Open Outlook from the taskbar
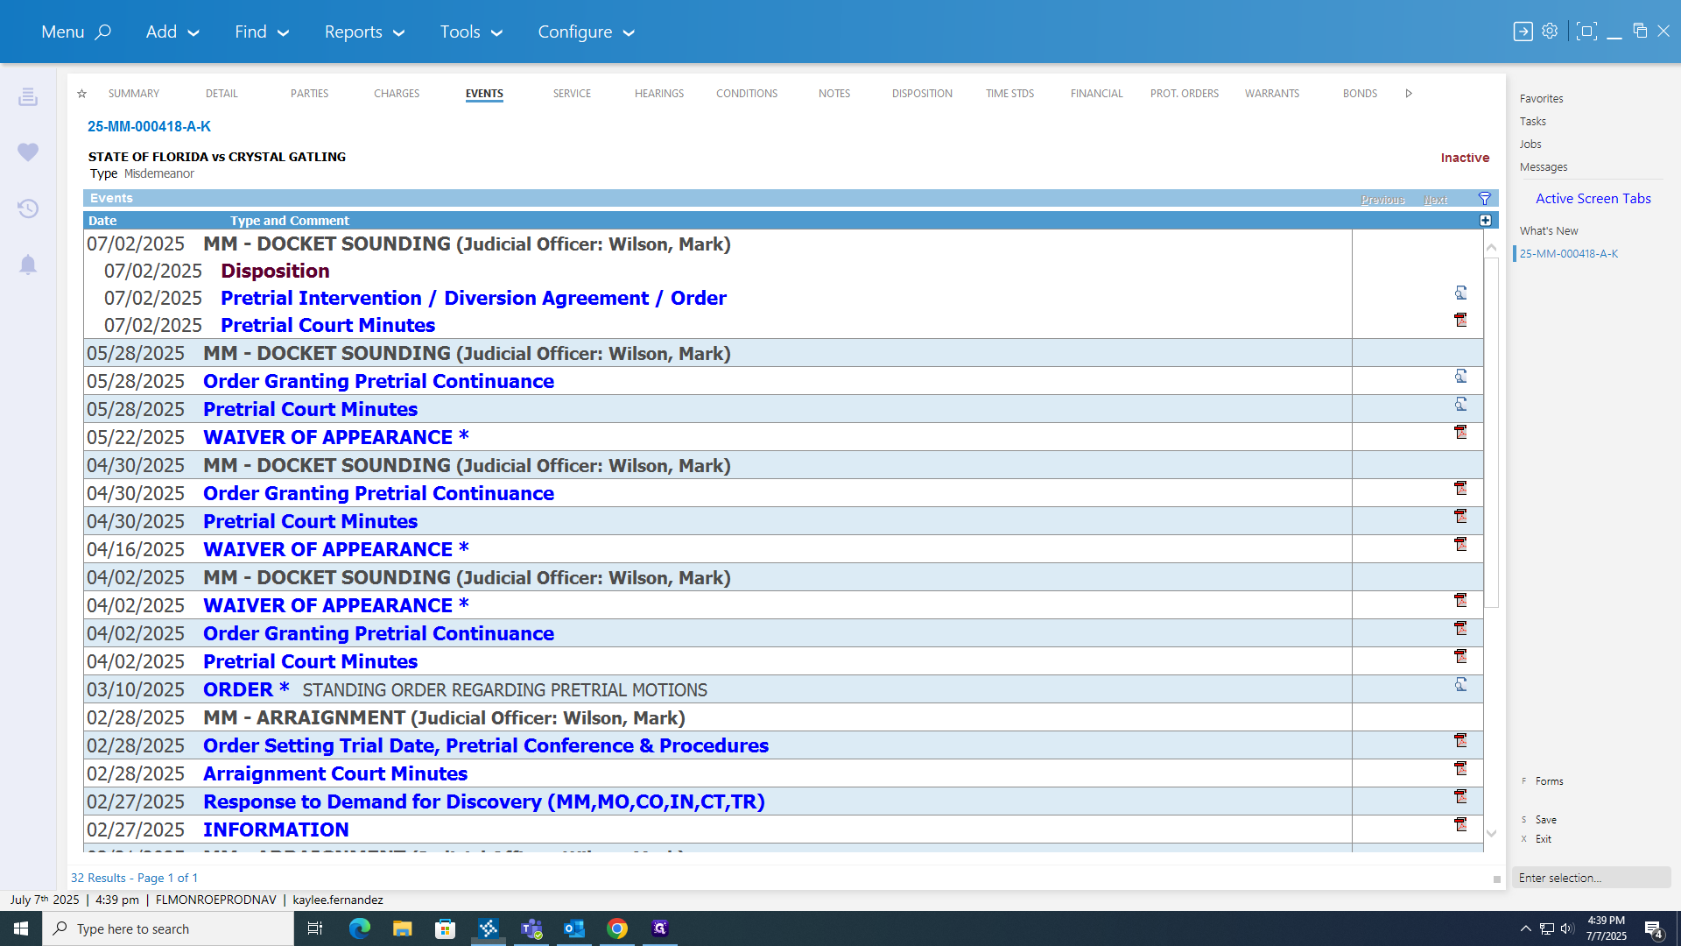Image resolution: width=1681 pixels, height=946 pixels. click(x=574, y=928)
